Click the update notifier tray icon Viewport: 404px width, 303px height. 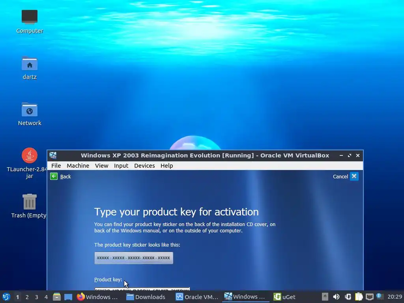(x=380, y=296)
